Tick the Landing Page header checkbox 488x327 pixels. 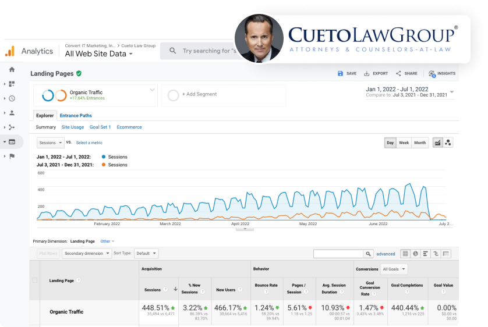click(35, 280)
